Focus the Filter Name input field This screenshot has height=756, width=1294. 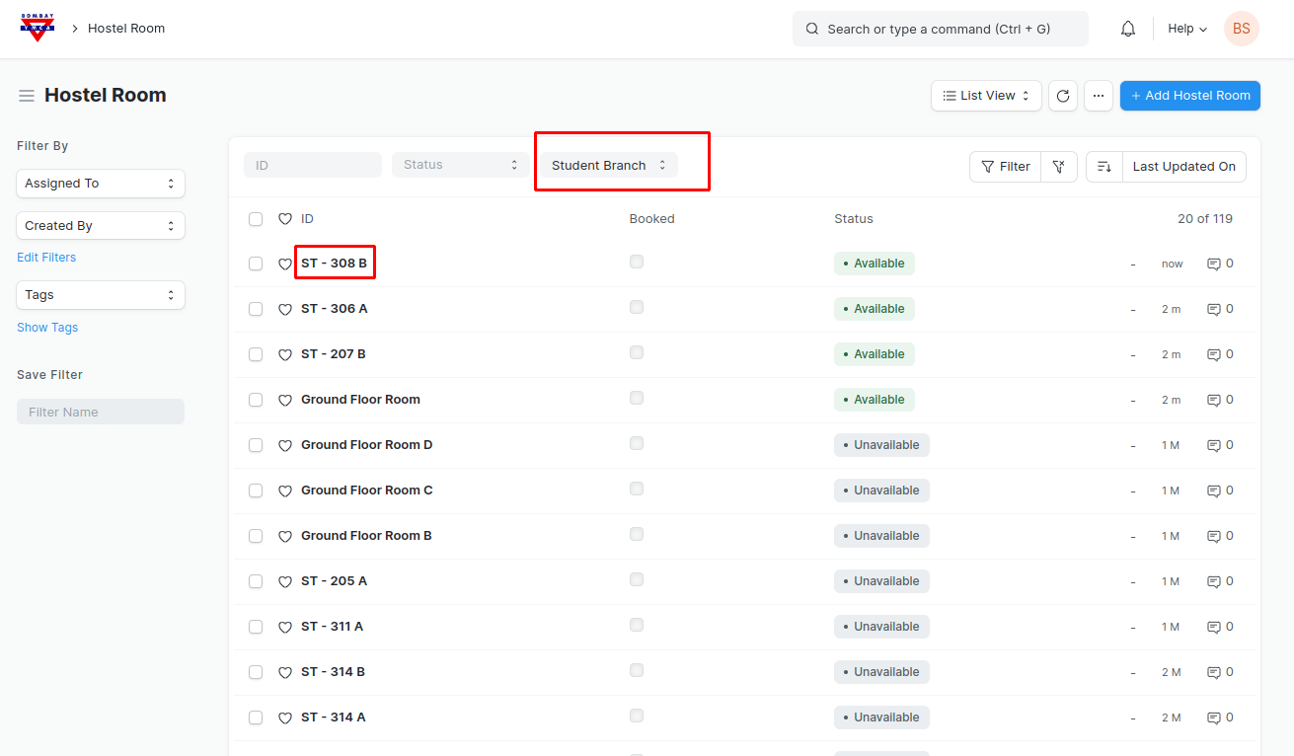101,412
